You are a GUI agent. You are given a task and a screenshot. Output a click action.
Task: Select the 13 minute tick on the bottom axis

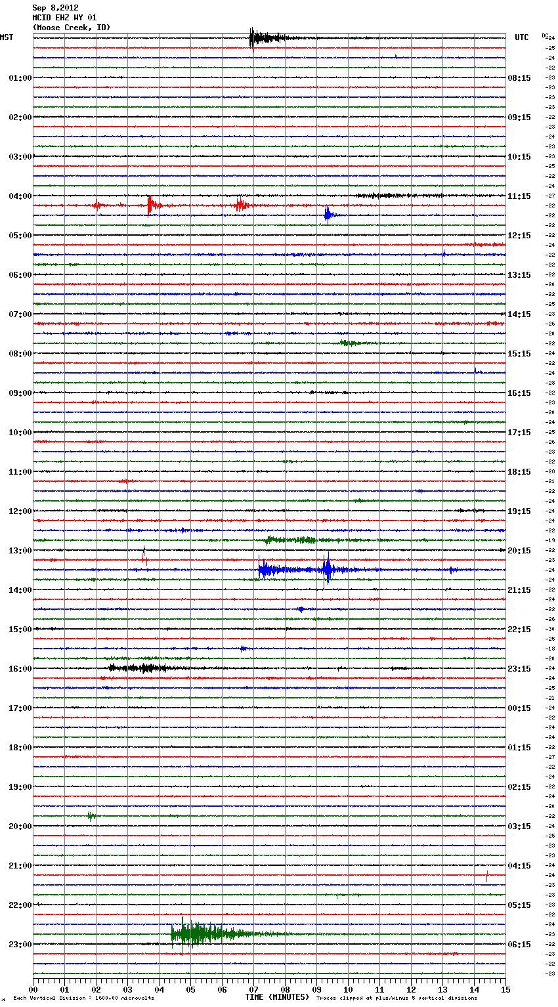point(442,989)
